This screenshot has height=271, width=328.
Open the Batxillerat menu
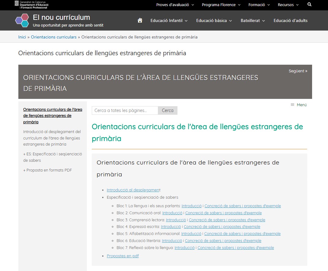[252, 20]
